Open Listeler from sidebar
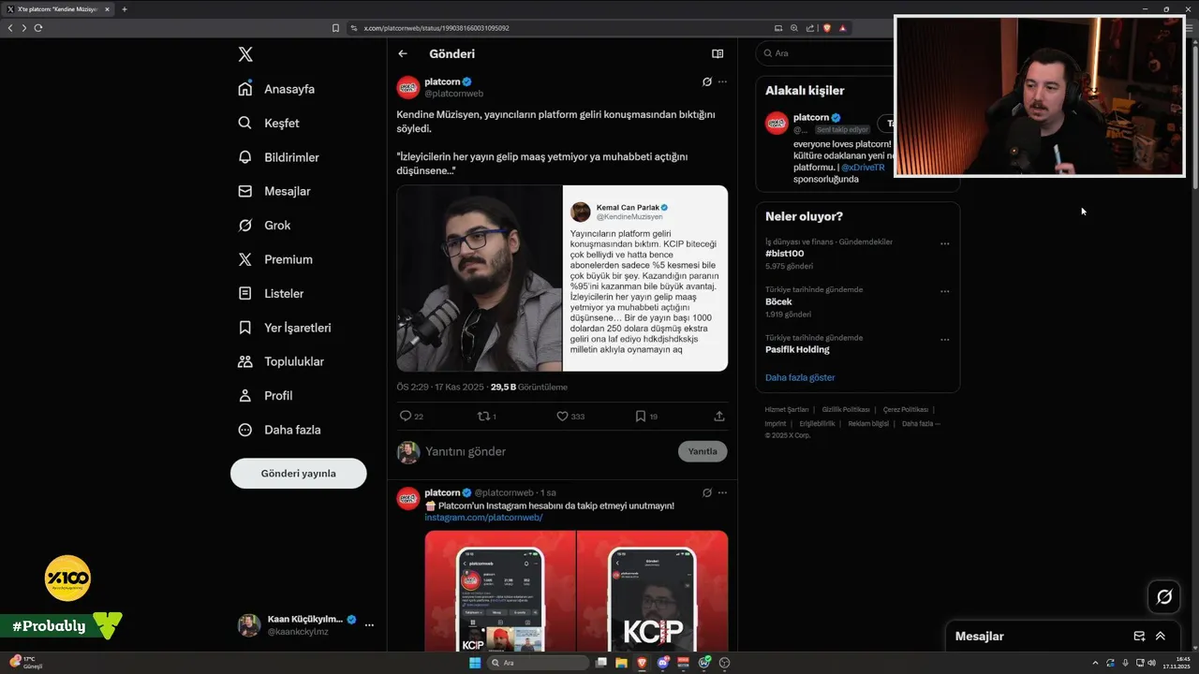The image size is (1199, 674). pyautogui.click(x=271, y=293)
